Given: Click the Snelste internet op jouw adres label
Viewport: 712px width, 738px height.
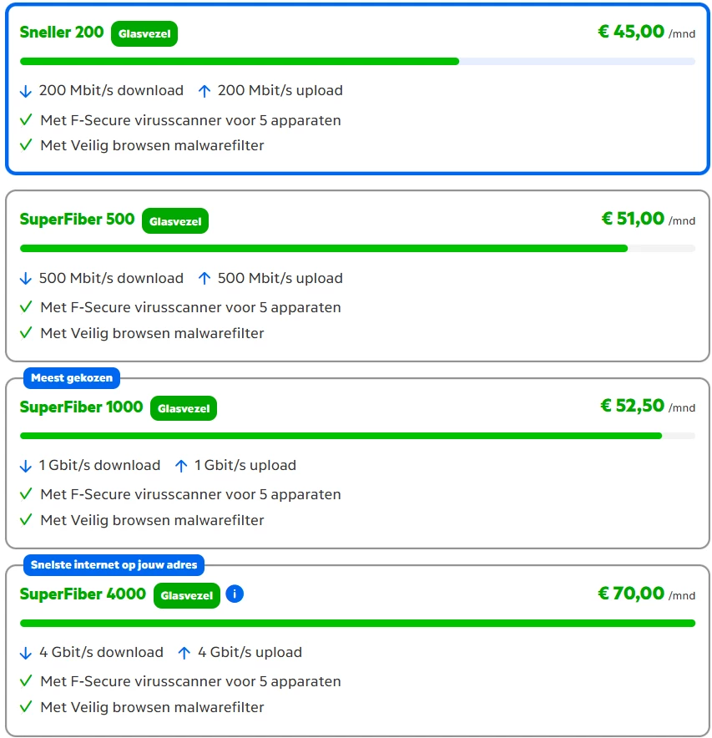Looking at the screenshot, I should (114, 565).
